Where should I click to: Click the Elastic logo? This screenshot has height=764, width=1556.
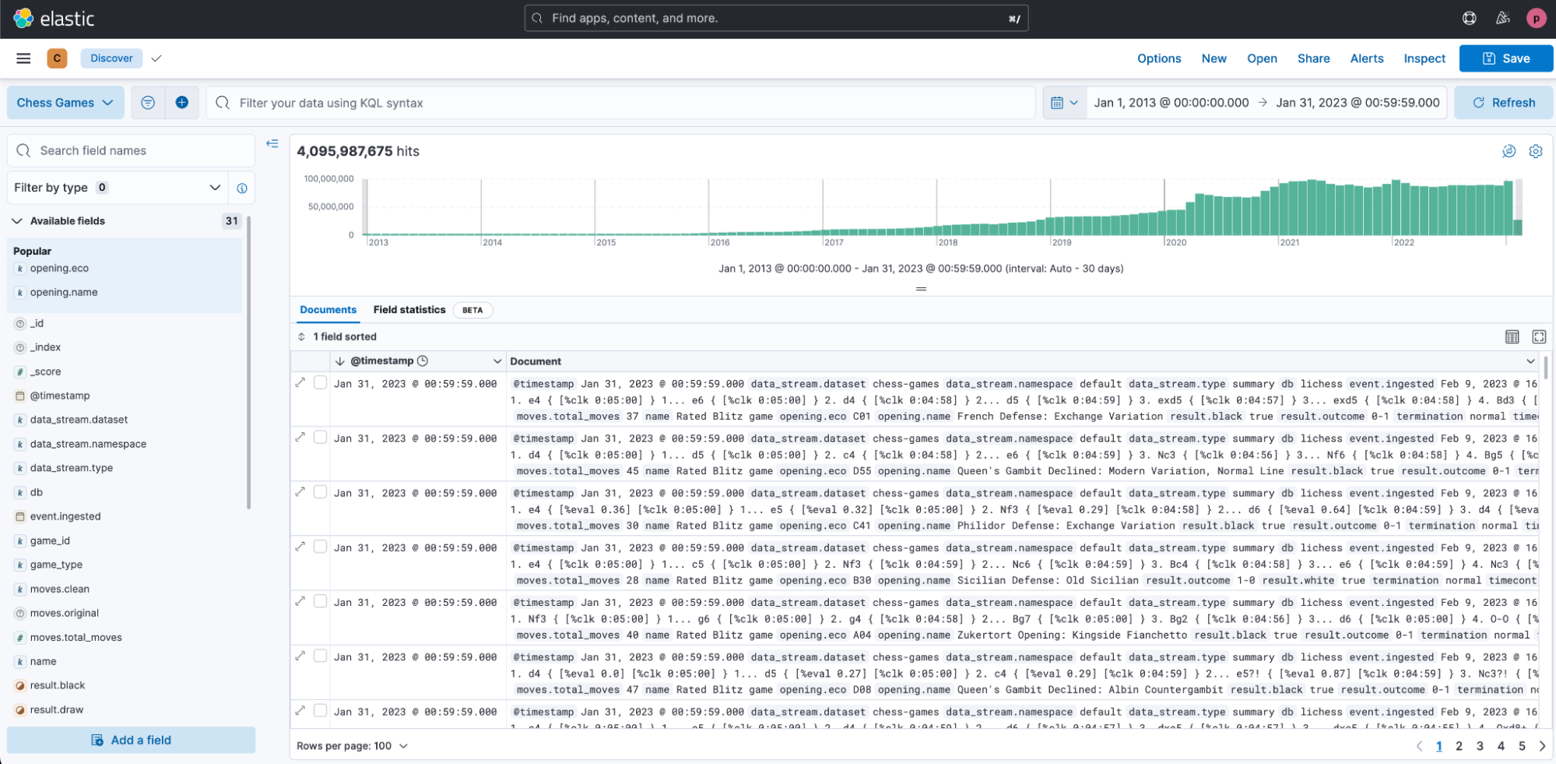[54, 19]
